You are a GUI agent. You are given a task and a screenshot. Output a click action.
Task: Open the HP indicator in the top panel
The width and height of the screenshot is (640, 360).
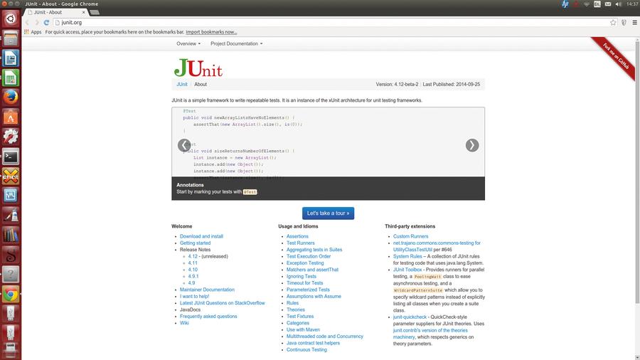click(x=565, y=4)
